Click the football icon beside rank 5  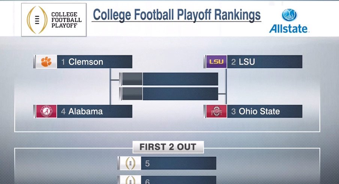tap(130, 163)
